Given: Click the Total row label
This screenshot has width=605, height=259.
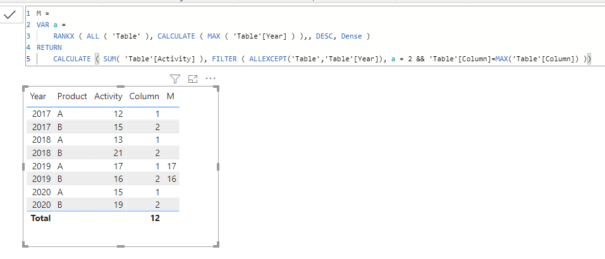Looking at the screenshot, I should click(x=40, y=218).
